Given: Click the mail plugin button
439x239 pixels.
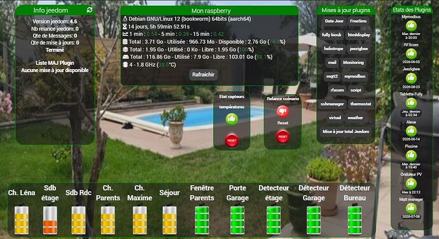Looking at the screenshot, I should coord(332,62).
